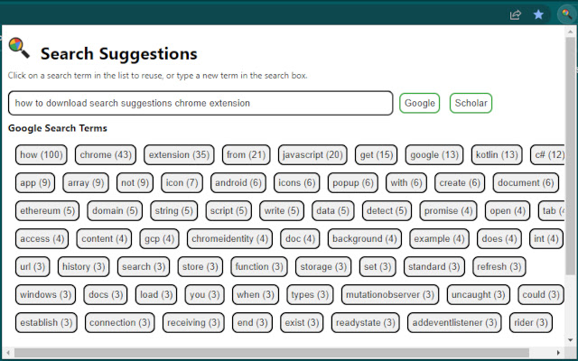
Task: Click the 'establish (3)' chip
Action: 46,323
